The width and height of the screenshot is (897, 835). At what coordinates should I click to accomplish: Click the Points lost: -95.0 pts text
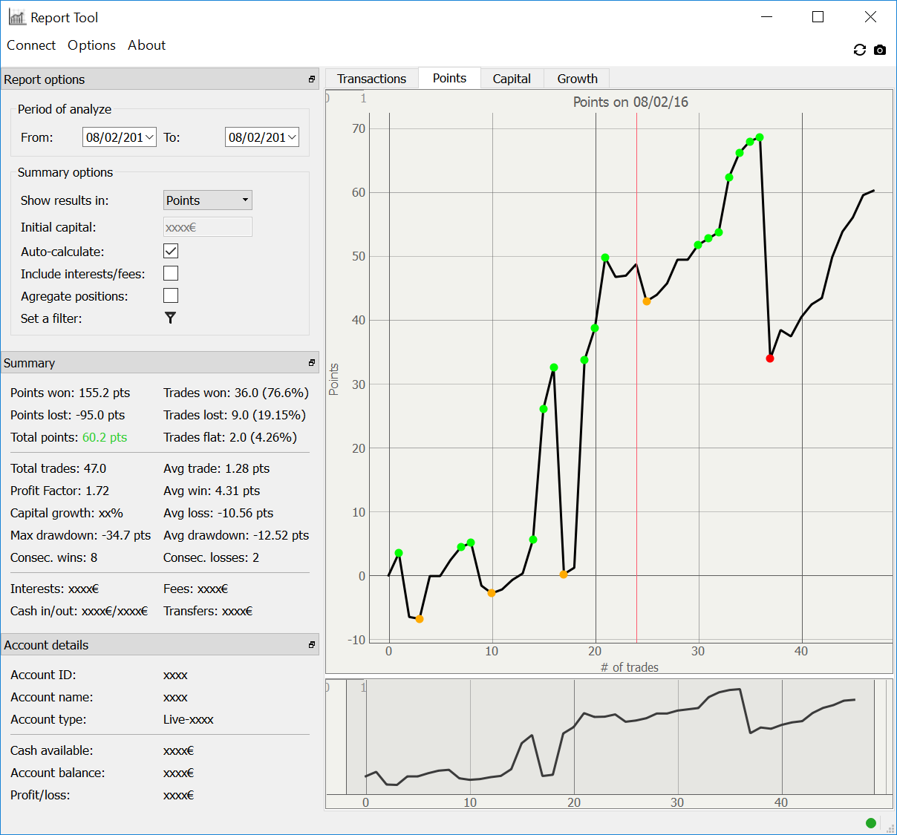coord(68,415)
